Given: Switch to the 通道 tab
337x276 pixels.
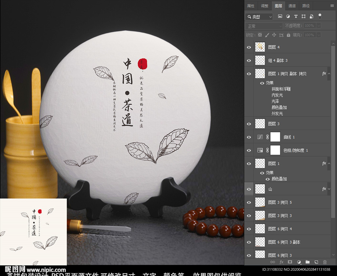Looking at the screenshot, I should tap(292, 6).
